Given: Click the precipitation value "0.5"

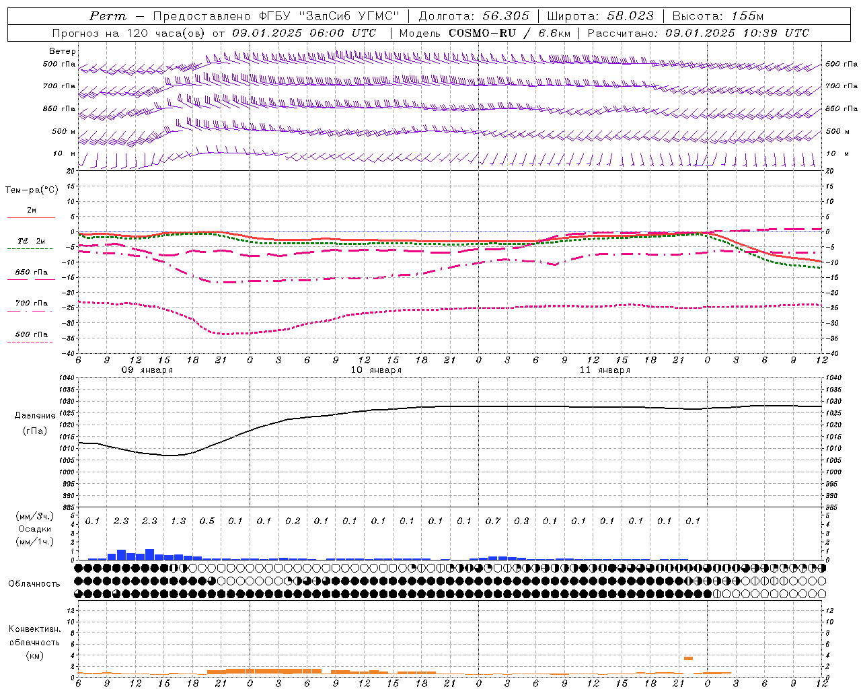Looking at the screenshot, I should click(x=207, y=521).
